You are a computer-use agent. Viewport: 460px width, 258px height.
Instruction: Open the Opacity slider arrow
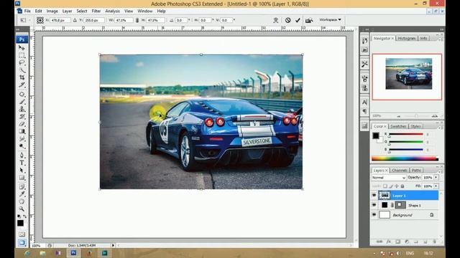436,178
